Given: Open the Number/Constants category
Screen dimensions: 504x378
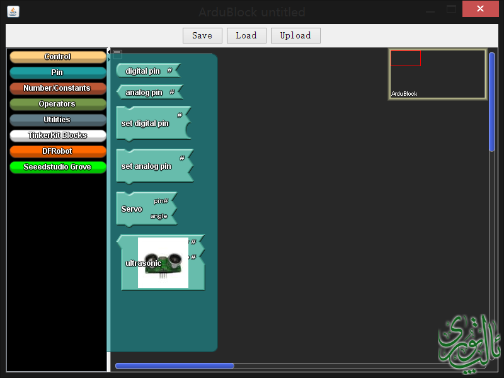Looking at the screenshot, I should pyautogui.click(x=58, y=88).
